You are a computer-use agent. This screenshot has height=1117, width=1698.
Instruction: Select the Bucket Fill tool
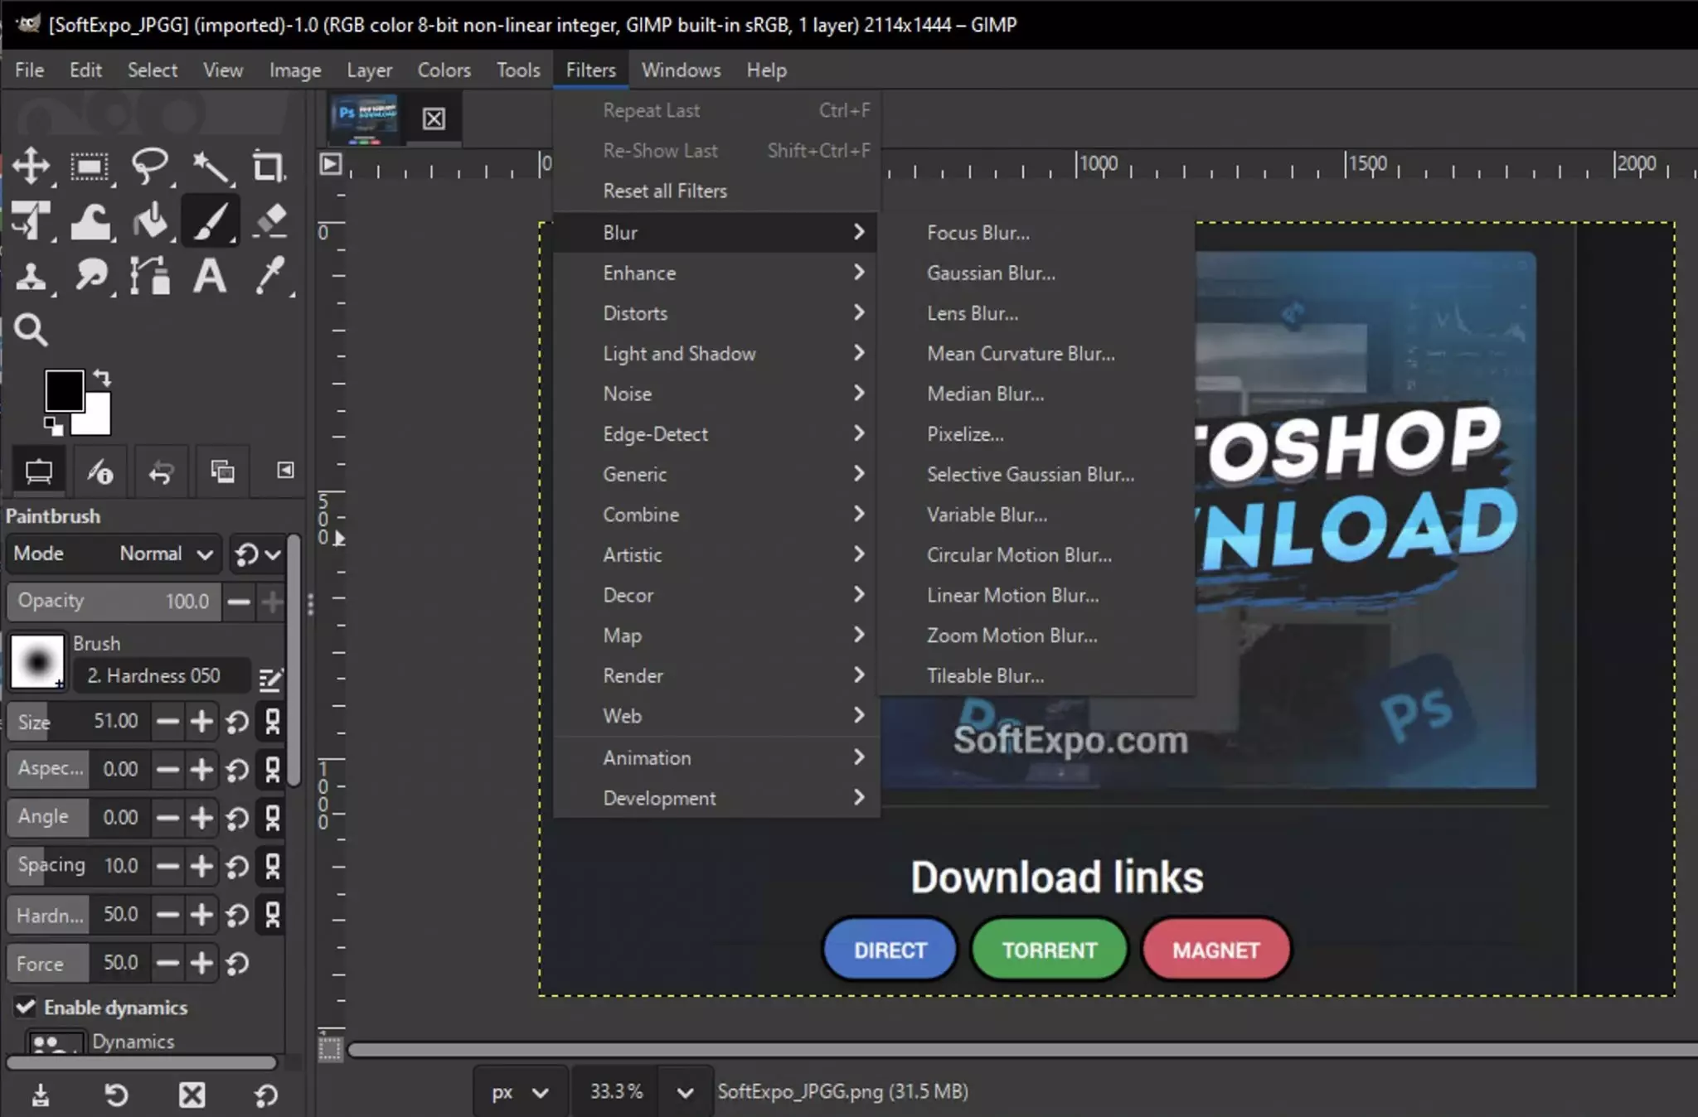(x=150, y=221)
